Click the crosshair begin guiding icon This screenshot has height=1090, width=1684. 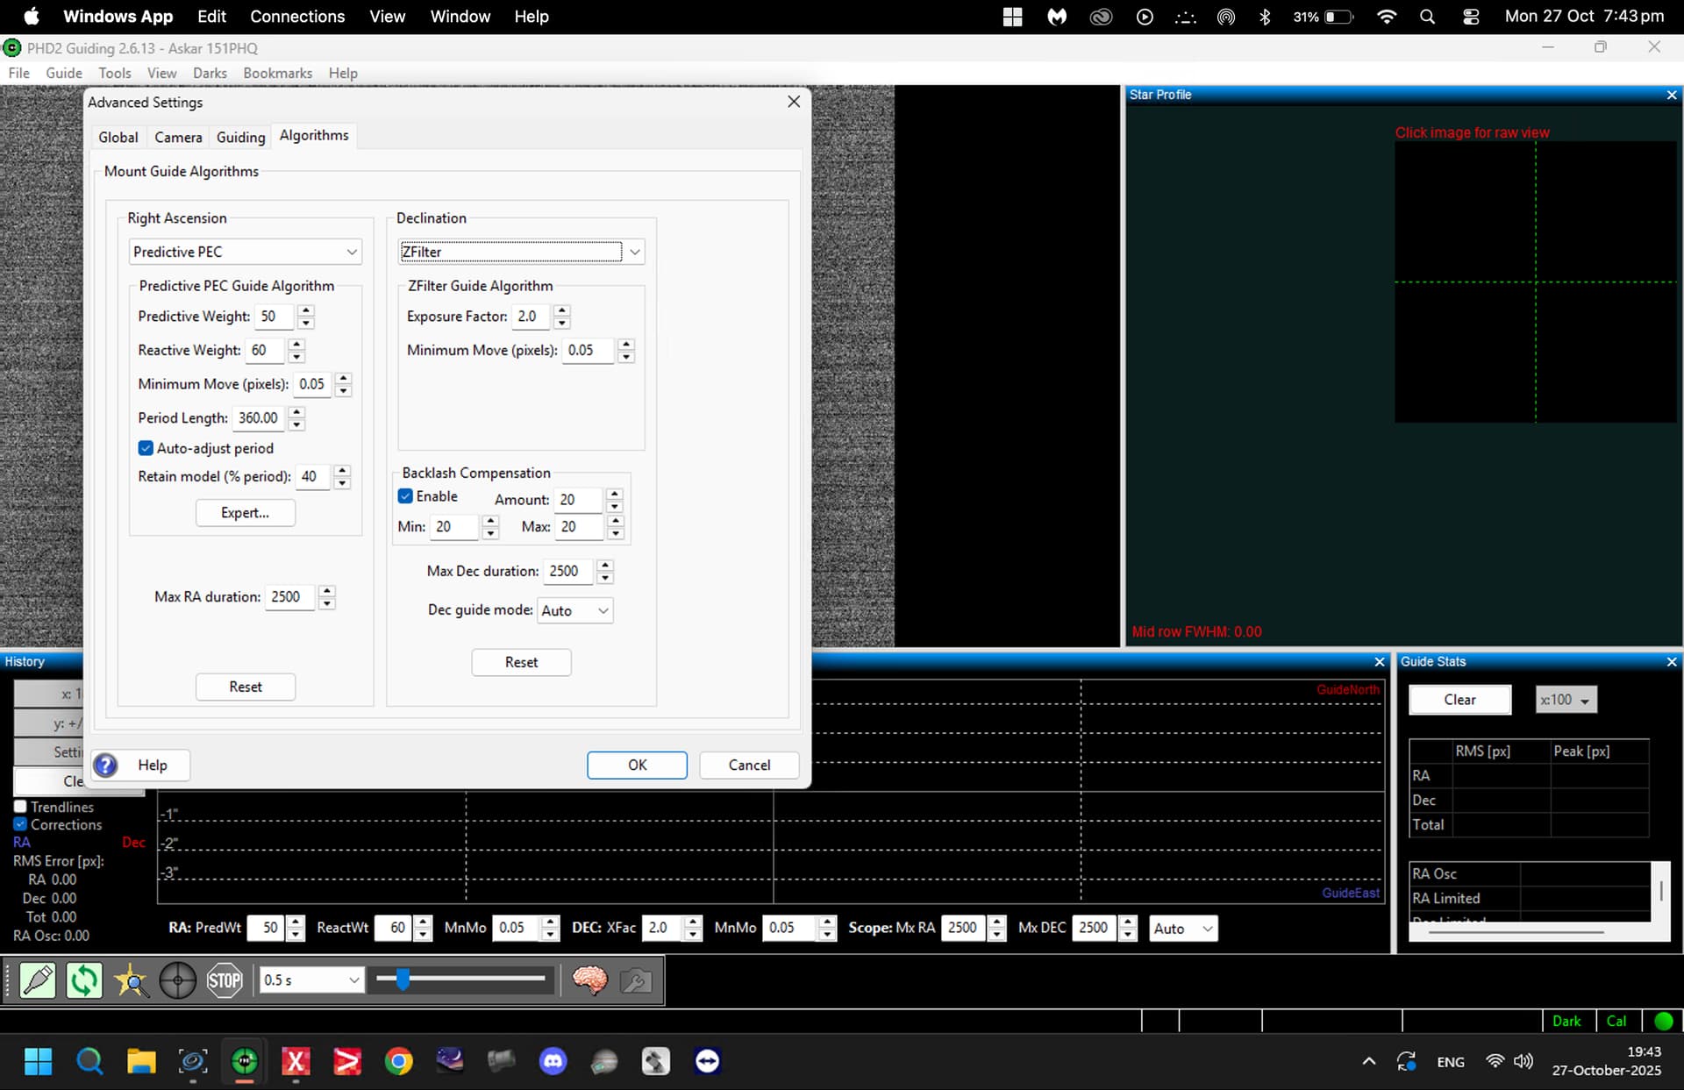click(x=178, y=980)
